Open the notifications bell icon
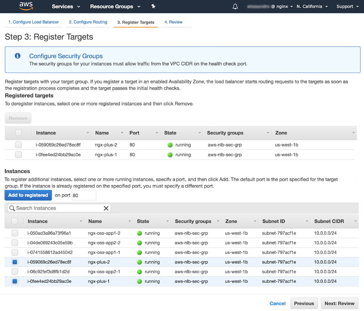The width and height of the screenshot is (364, 311). click(235, 6)
